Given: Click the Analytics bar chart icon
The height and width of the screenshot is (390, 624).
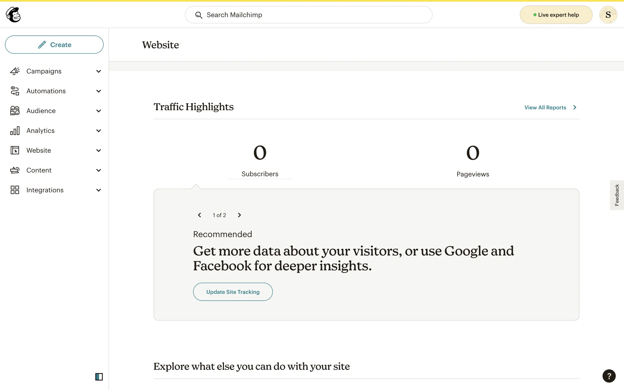Looking at the screenshot, I should (15, 131).
